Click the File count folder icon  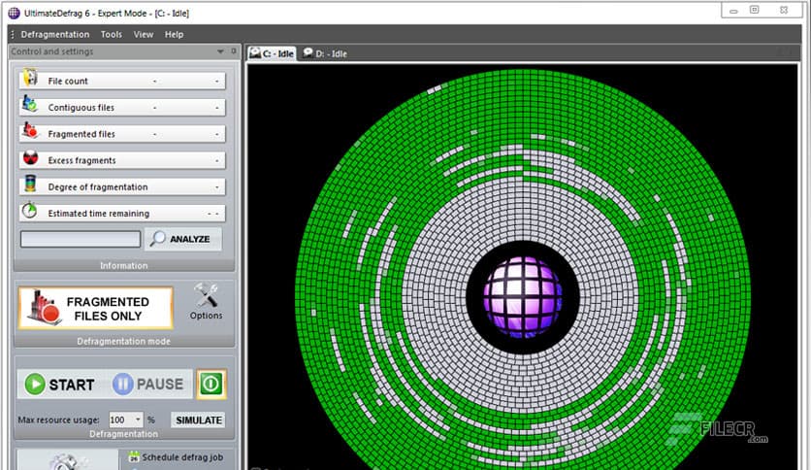coord(30,78)
